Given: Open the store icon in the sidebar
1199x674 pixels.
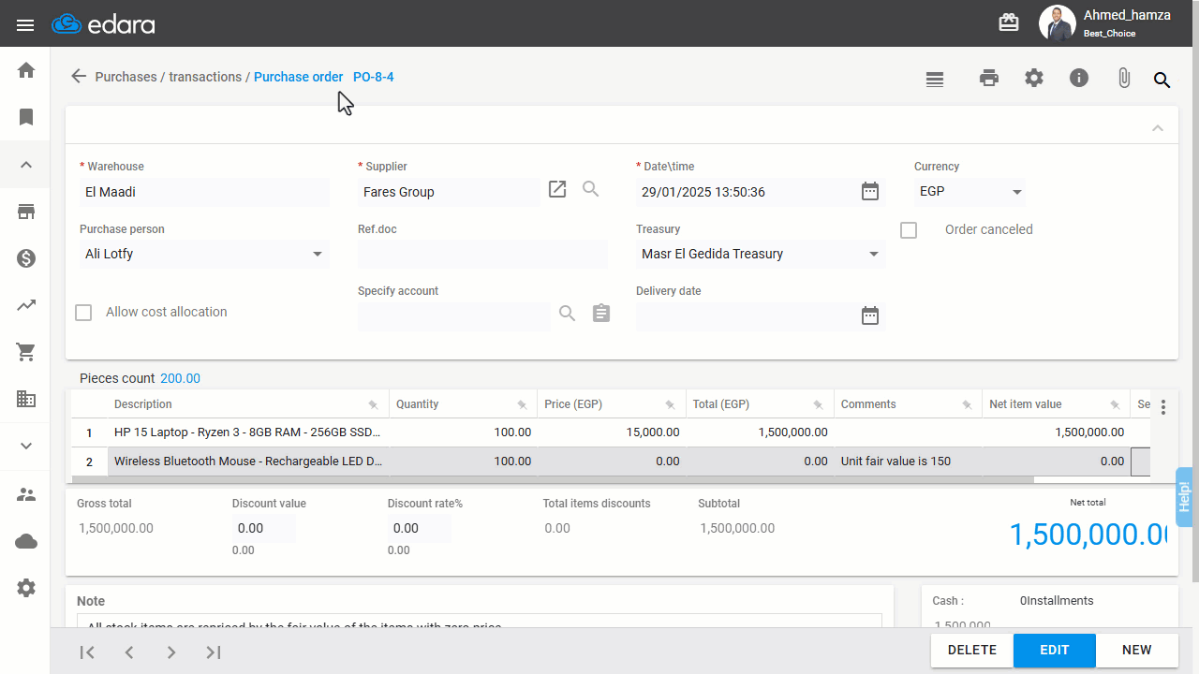Looking at the screenshot, I should tap(26, 212).
